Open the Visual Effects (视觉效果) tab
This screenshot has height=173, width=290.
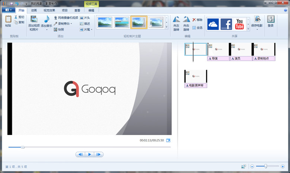[49, 10]
